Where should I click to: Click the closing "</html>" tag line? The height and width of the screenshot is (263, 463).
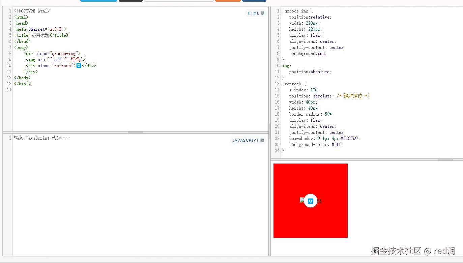[x=22, y=84]
